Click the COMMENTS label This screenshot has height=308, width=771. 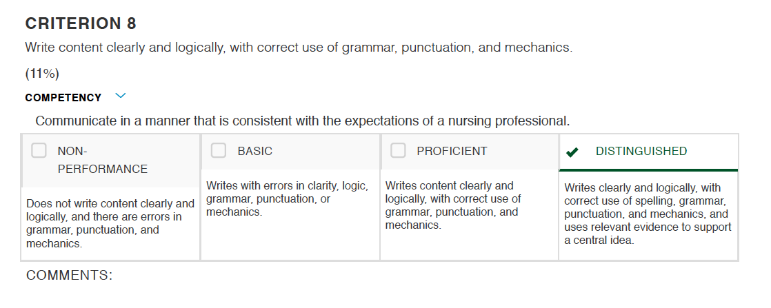point(70,275)
